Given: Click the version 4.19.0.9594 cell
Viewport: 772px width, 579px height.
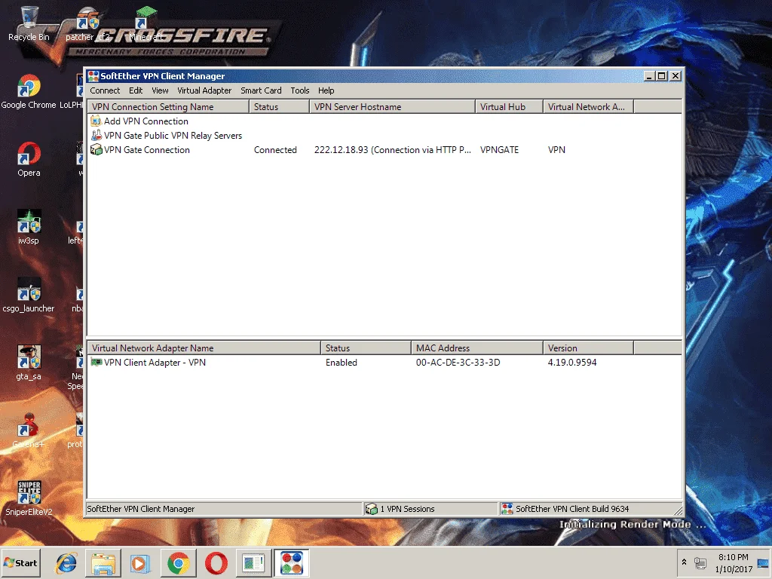Looking at the screenshot, I should click(572, 363).
